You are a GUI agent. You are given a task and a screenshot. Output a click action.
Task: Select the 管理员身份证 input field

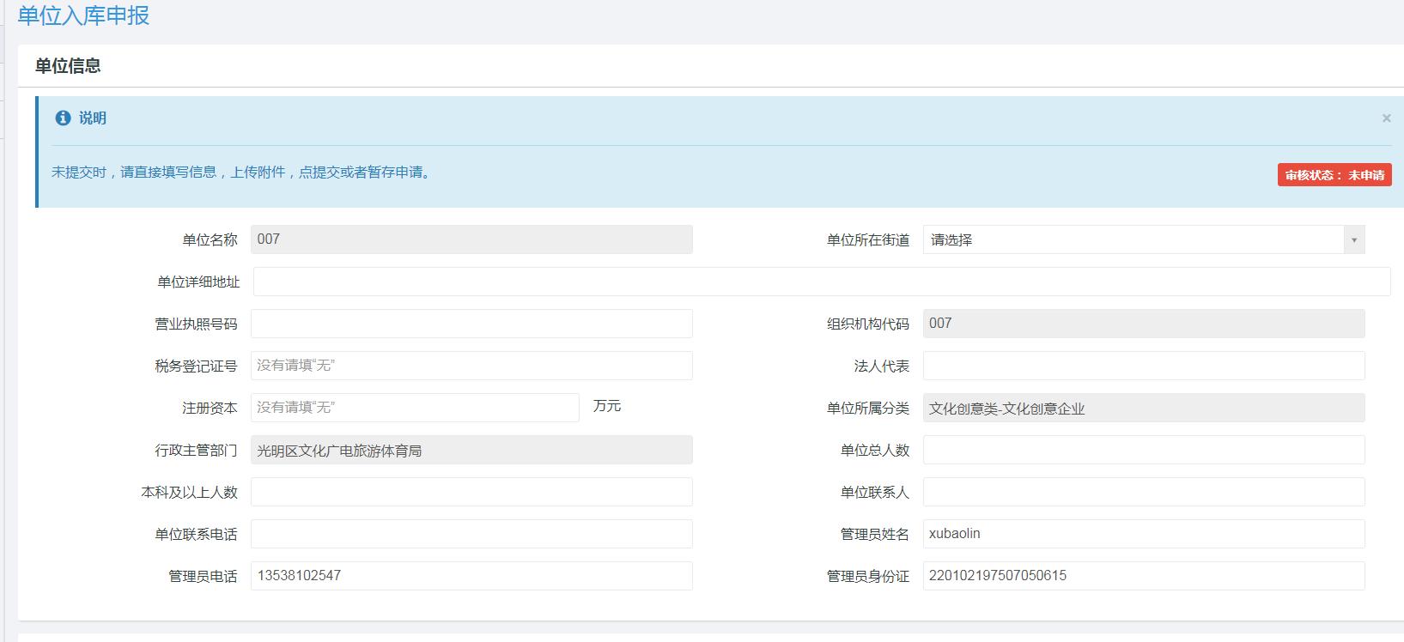point(1143,576)
